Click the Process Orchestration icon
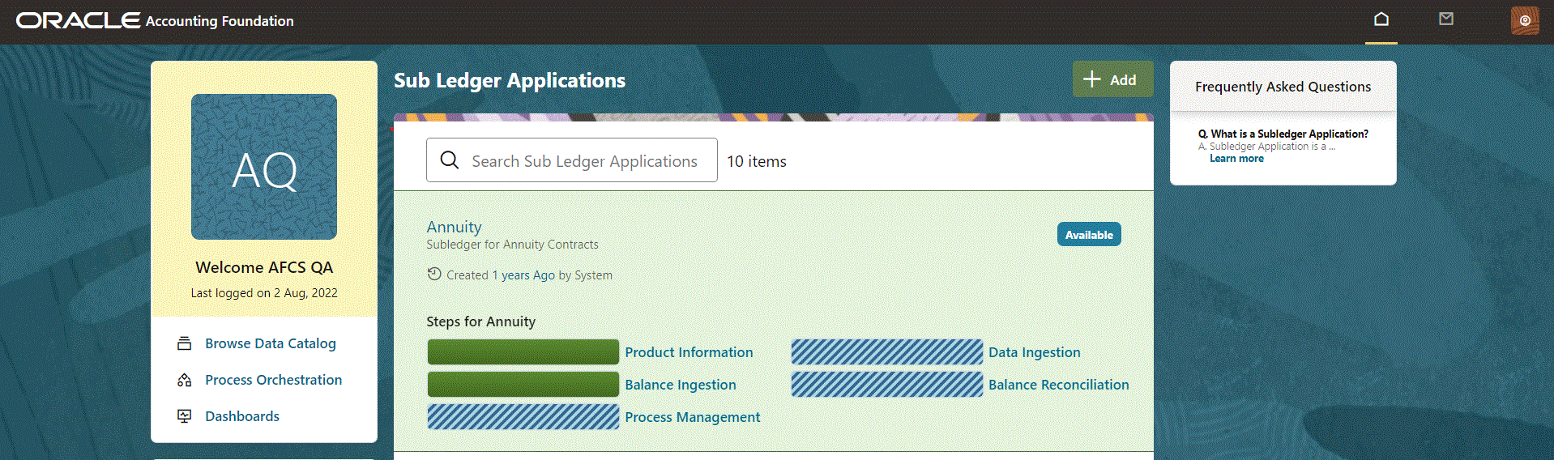The width and height of the screenshot is (1554, 460). tap(185, 380)
